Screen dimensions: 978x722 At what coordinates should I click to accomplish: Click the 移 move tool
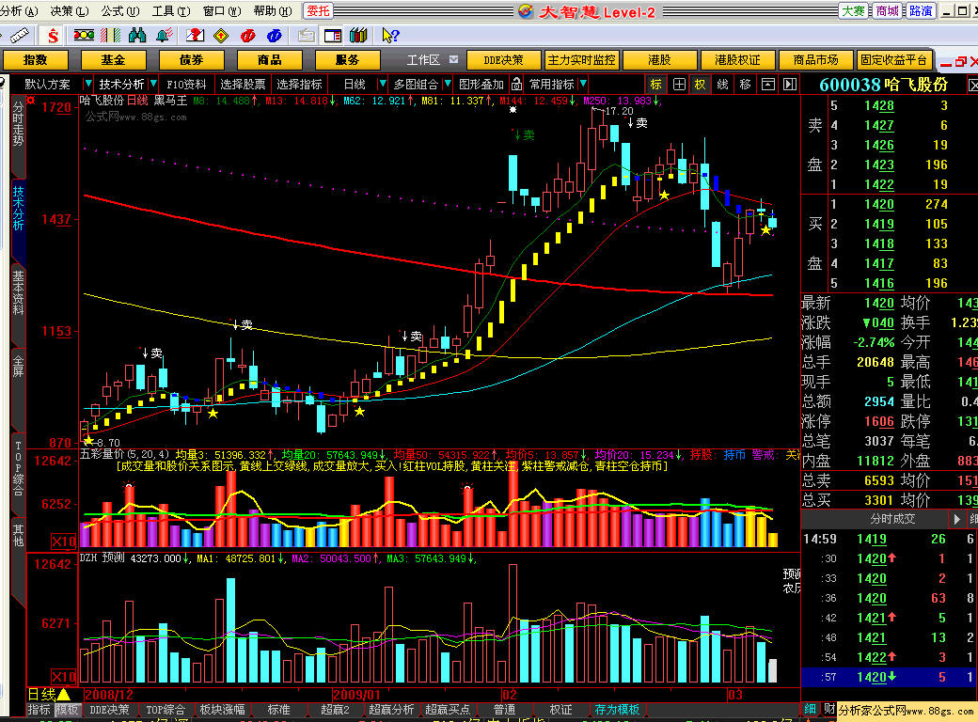click(x=746, y=85)
